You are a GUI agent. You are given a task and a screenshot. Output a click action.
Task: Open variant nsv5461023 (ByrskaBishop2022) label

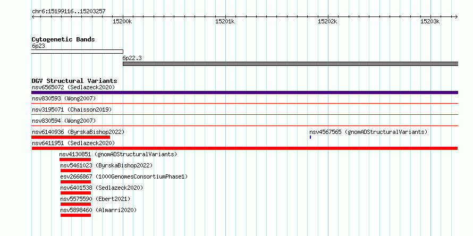[106, 165]
